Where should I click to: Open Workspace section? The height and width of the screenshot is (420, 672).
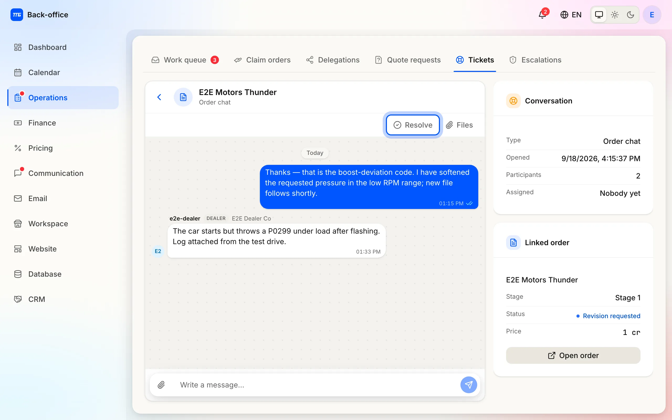63,224
